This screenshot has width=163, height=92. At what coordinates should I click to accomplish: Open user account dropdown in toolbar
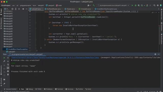pos(89,5)
